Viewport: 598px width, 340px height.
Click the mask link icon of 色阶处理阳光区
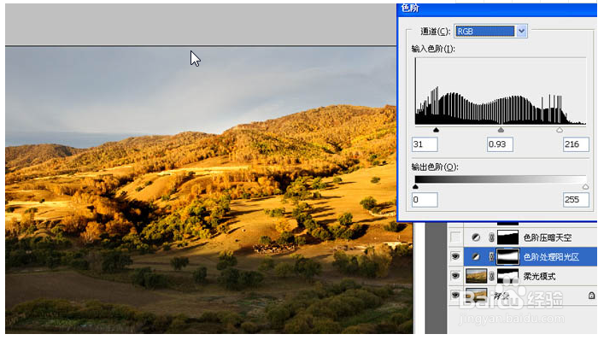point(491,256)
